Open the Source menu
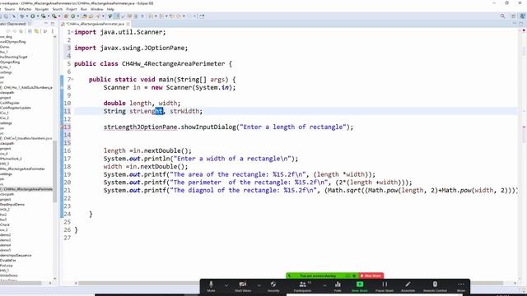 (9, 9)
